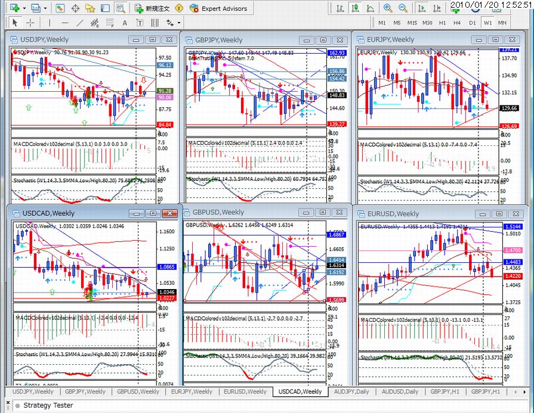Switch to bar chart display
The image size is (534, 413).
[x=340, y=8]
